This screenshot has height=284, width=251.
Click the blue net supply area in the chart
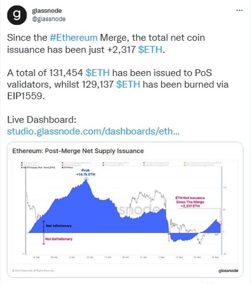(91, 211)
